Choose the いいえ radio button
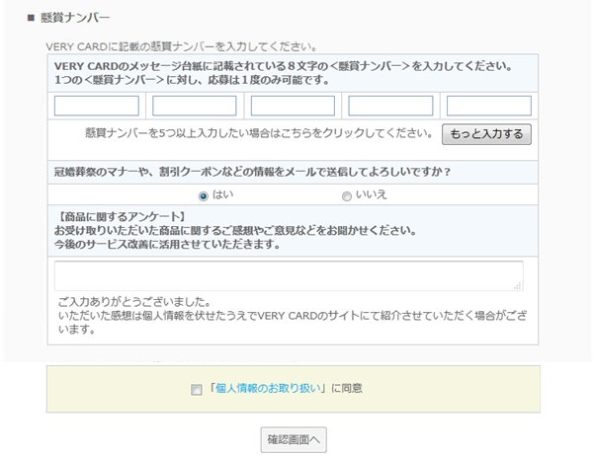Screen dimensions: 593x455 coord(347,196)
